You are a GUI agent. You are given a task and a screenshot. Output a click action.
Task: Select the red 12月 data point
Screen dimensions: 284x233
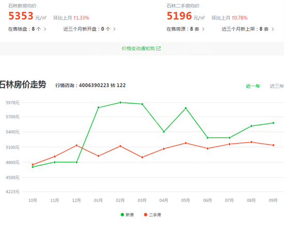[76, 145]
